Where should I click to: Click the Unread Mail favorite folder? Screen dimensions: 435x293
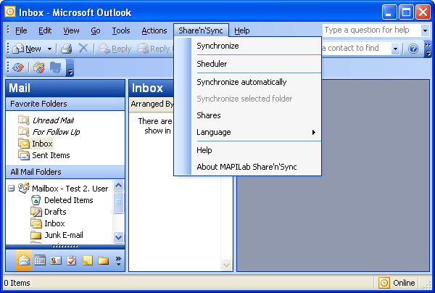53,120
